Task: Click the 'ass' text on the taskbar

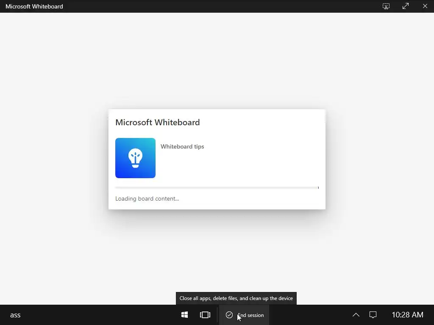Action: tap(15, 315)
